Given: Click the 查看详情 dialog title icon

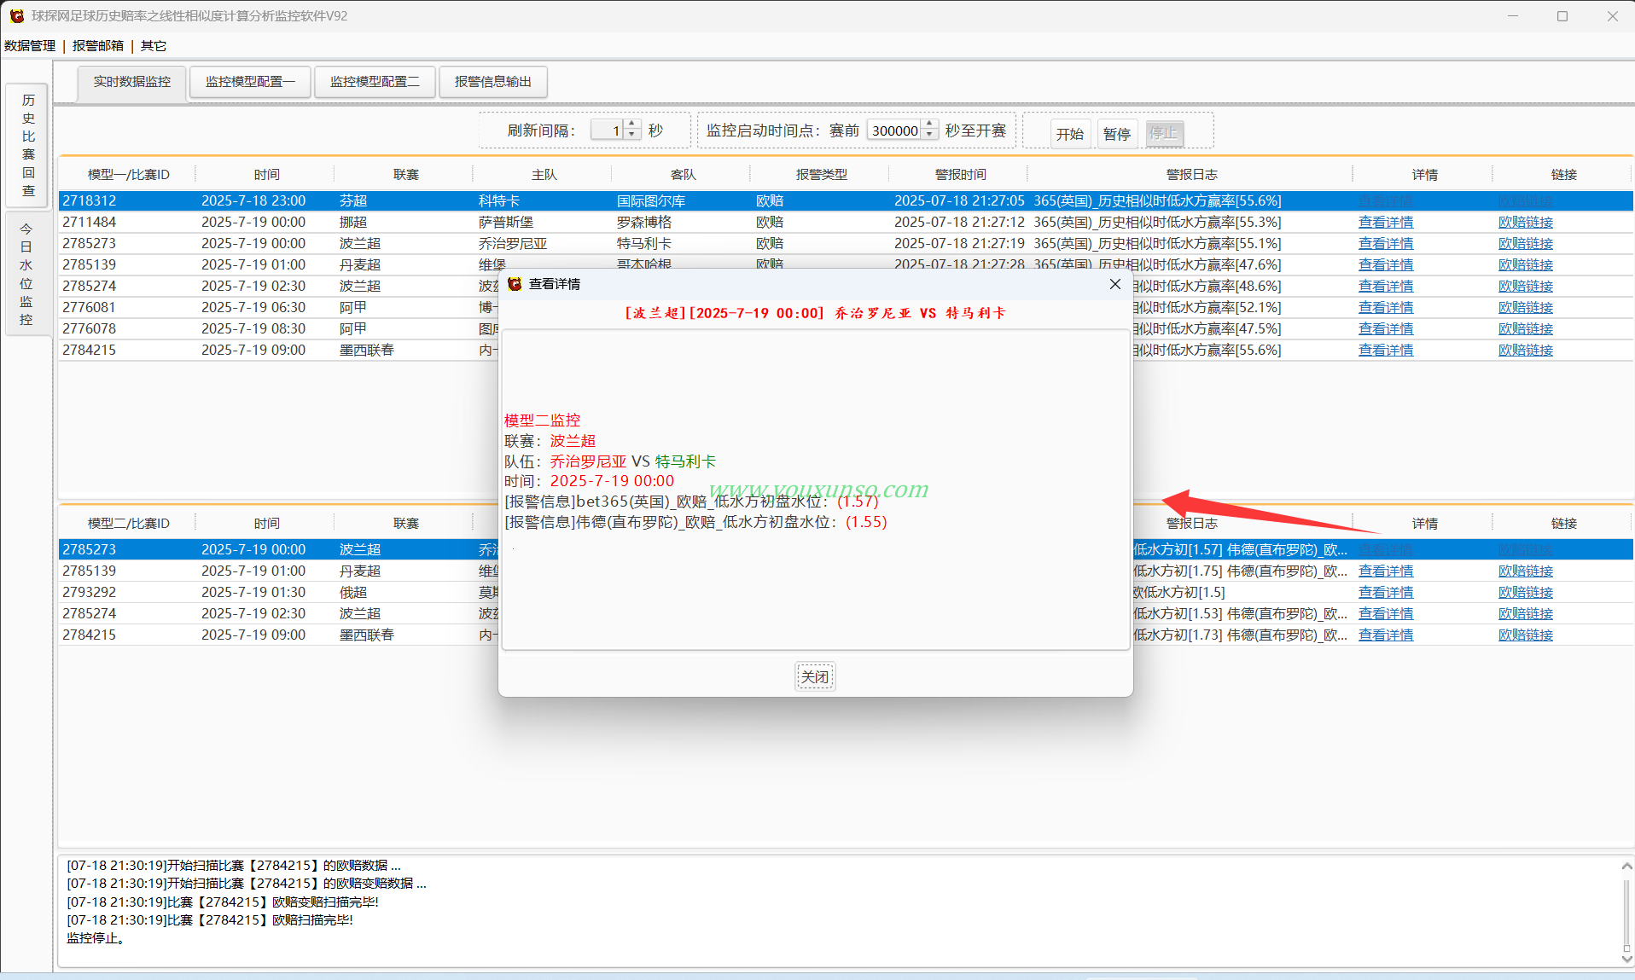Looking at the screenshot, I should (515, 284).
